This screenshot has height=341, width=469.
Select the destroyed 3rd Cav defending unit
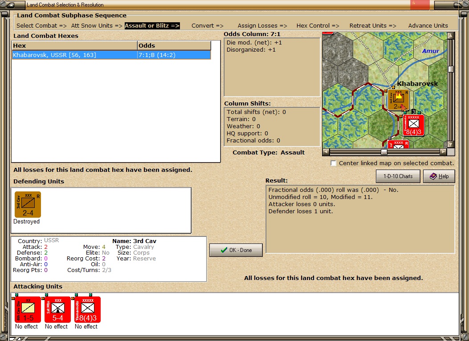pyautogui.click(x=28, y=205)
